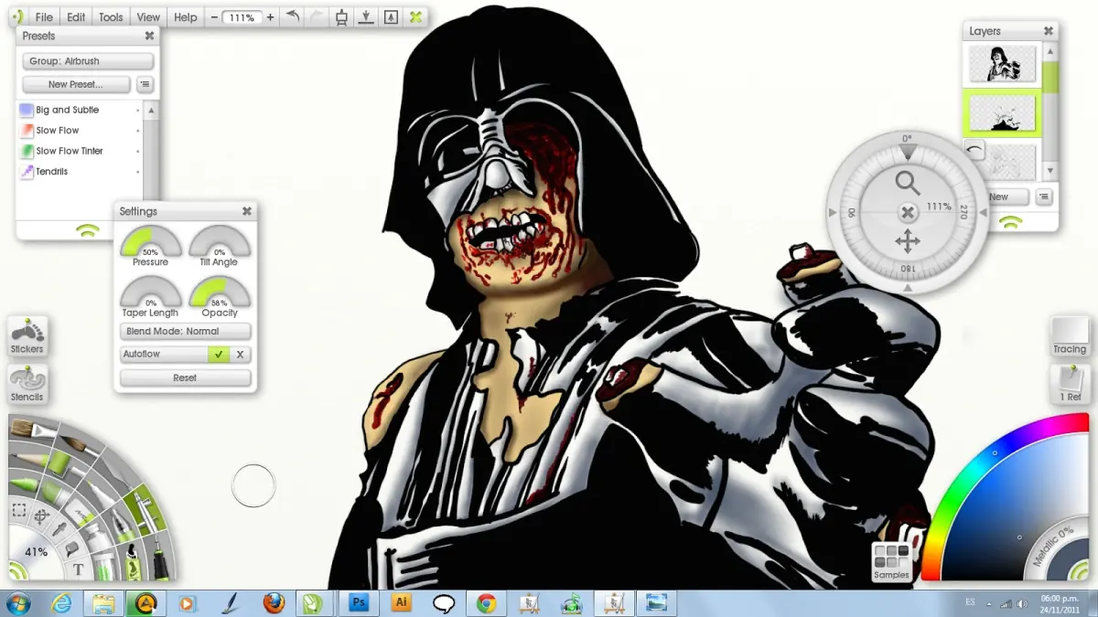Select the Watercolor brush tool

[79, 445]
